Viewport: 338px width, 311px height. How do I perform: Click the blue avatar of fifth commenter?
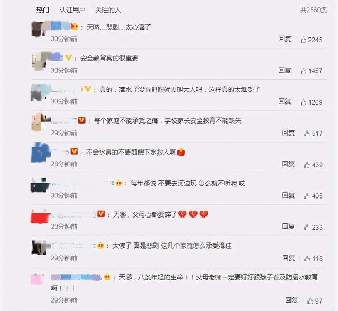pyautogui.click(x=40, y=152)
